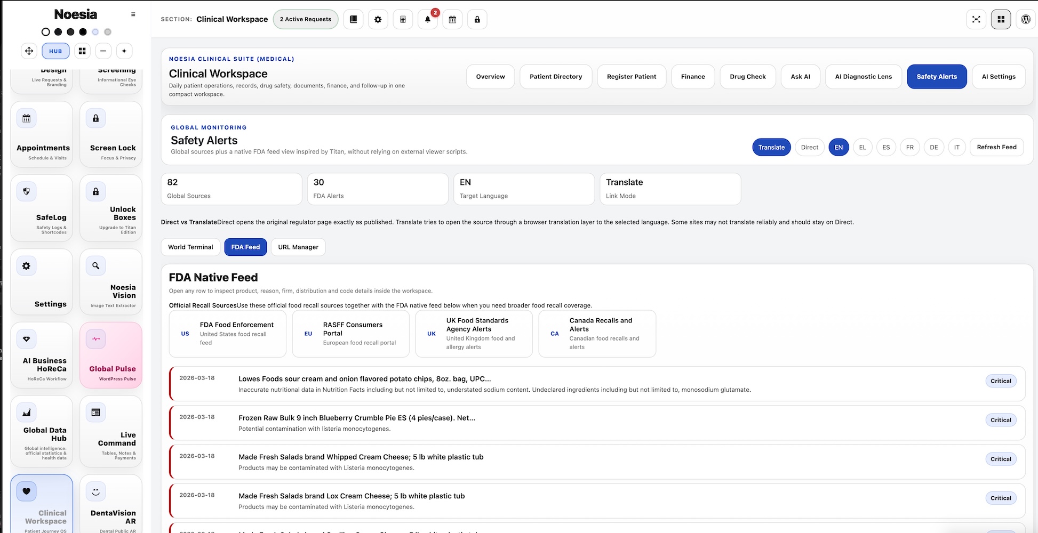Choose the white theme color dot
The width and height of the screenshot is (1038, 533).
point(46,32)
